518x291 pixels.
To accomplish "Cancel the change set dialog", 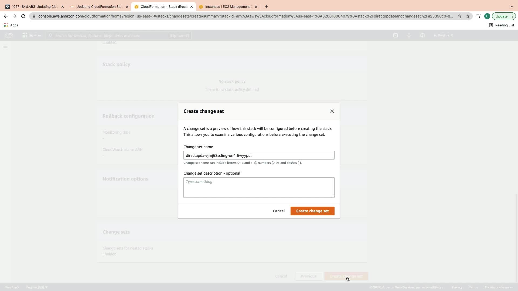I will (278, 211).
